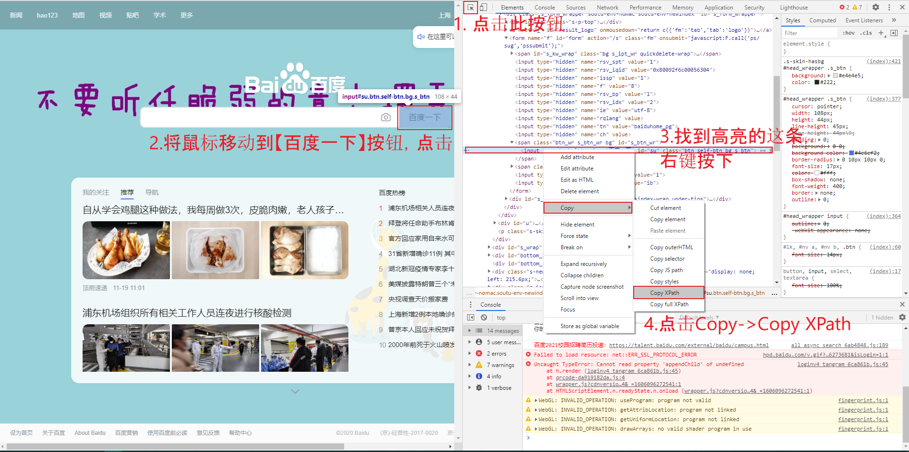This screenshot has width=909, height=452.
Task: Open hao123 link in Baidu top bar
Action: point(47,15)
